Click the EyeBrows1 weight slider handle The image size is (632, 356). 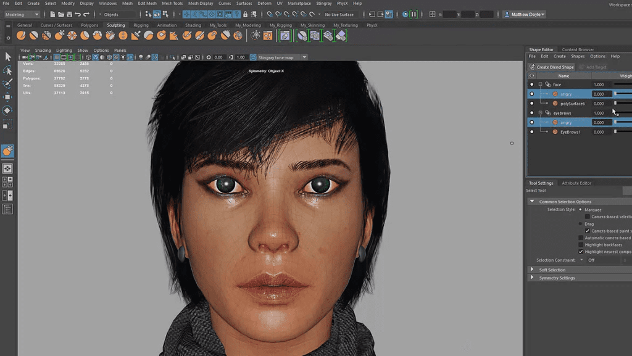click(x=615, y=131)
